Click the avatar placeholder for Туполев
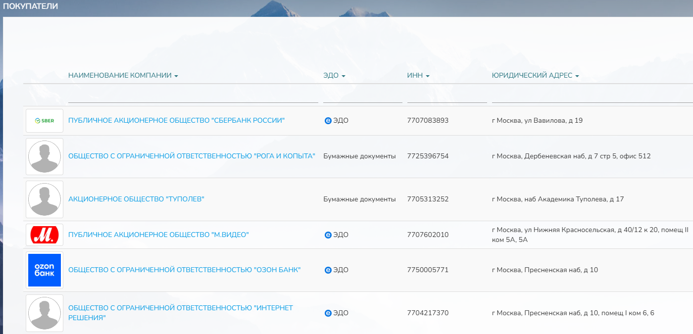This screenshot has width=693, height=334. [44, 199]
